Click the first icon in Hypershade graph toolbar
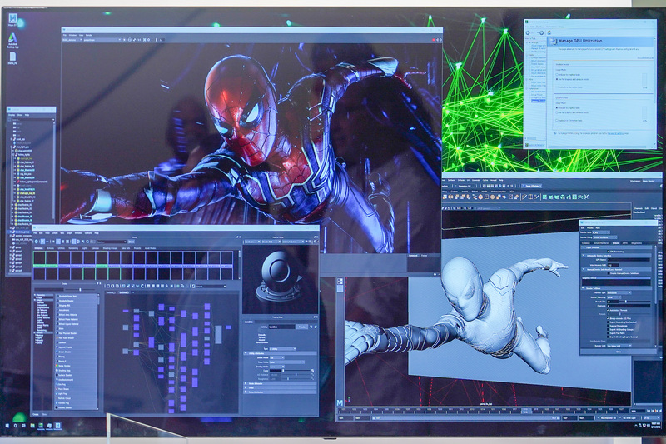 [108, 286]
